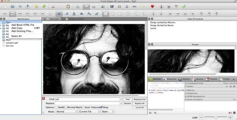
Task: Click the Spellcheck abc icon
Action: [176, 7]
